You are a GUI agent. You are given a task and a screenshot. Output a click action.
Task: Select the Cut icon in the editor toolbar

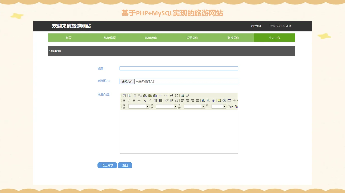click(134, 96)
